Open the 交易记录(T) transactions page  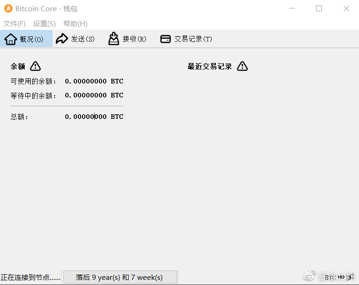(186, 39)
